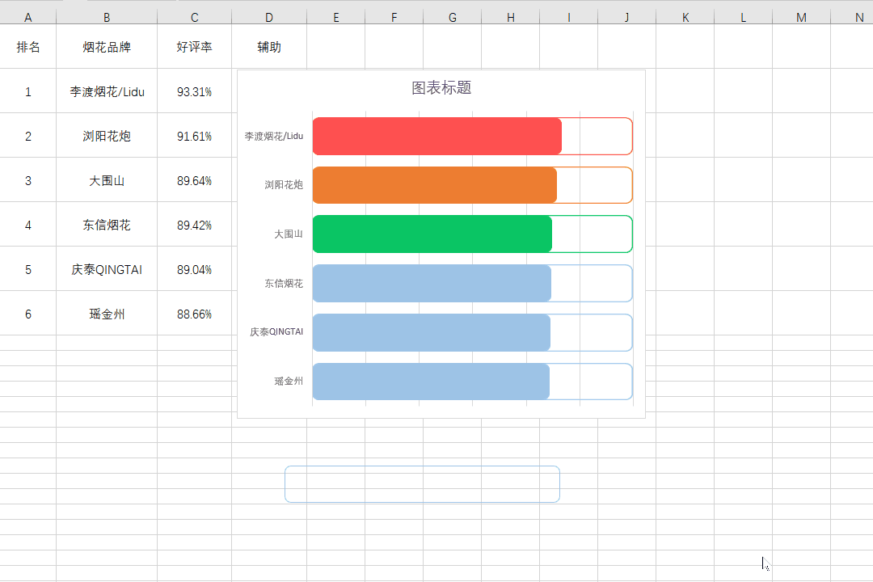Select column B header

pos(107,17)
